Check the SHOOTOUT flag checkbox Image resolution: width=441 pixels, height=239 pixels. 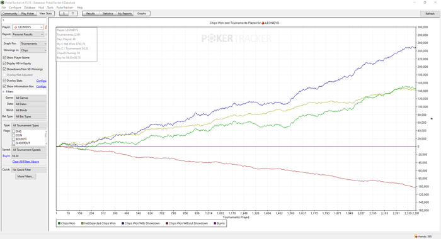tap(13, 143)
